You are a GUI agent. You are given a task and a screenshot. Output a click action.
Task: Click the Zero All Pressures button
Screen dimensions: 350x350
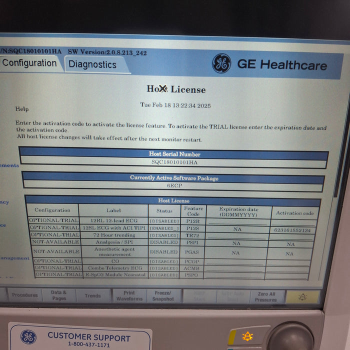click(265, 297)
